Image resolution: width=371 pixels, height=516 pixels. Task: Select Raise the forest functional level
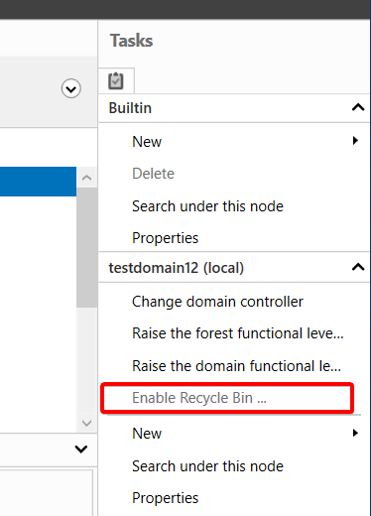pyautogui.click(x=238, y=333)
